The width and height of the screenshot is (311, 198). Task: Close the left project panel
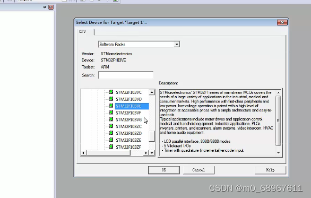[x=51, y=7]
